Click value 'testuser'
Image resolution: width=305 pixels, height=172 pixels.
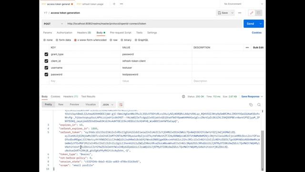[x=127, y=68]
